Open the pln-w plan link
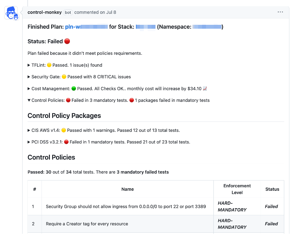Viewport: 291px width, 234px height. click(x=86, y=27)
